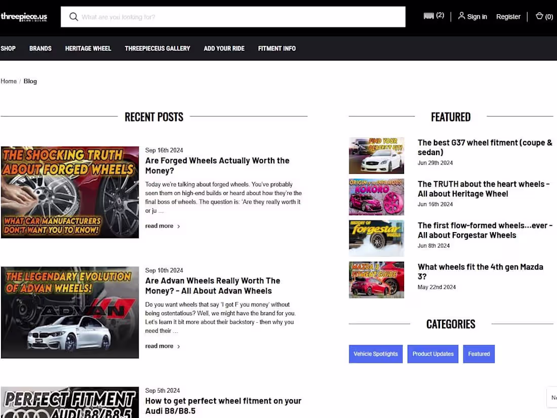Image resolution: width=557 pixels, height=418 pixels.
Task: Open the FITMENT INFO page
Action: 276,48
